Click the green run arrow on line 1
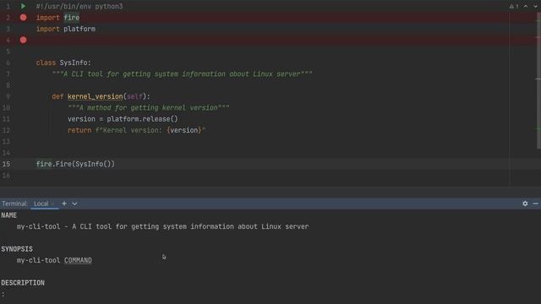Viewport: 541px width, 304px height. point(23,6)
